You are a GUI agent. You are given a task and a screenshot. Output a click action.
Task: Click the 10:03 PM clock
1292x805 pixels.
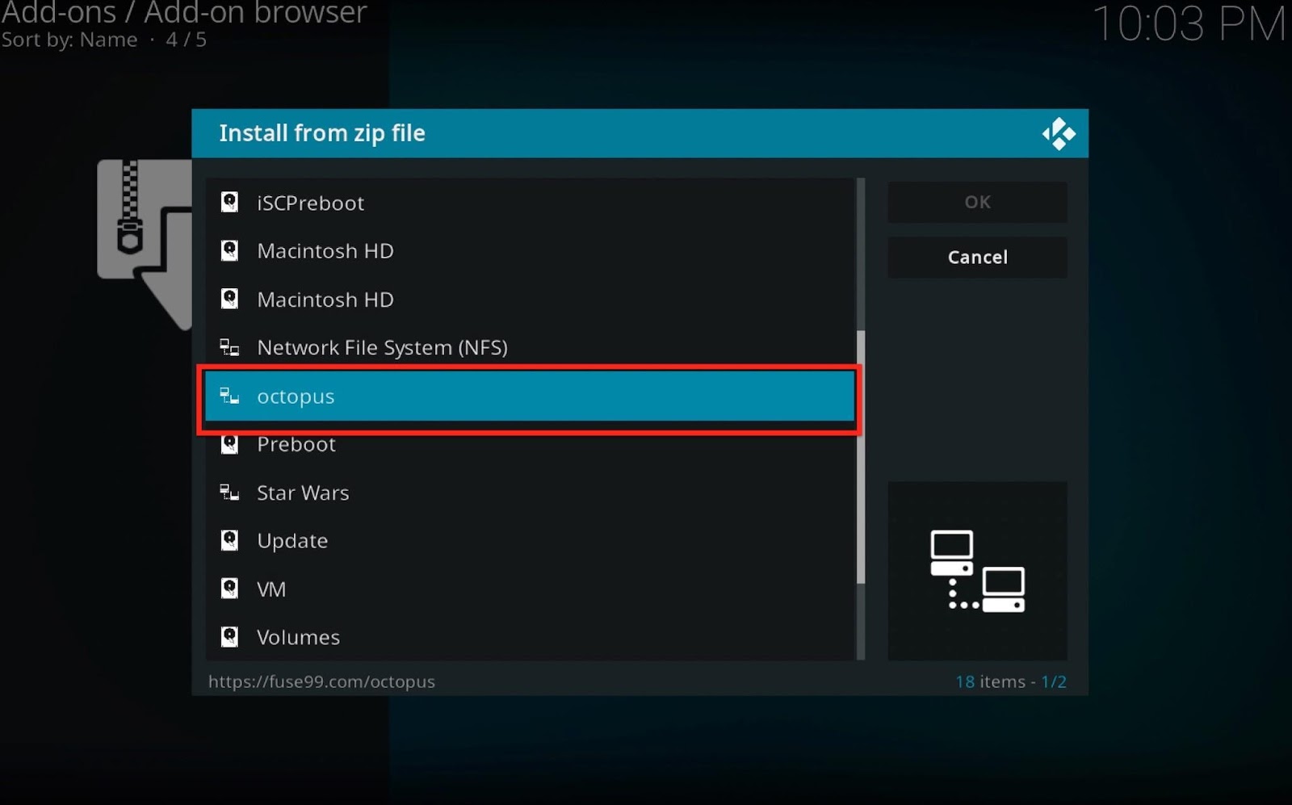(x=1189, y=23)
